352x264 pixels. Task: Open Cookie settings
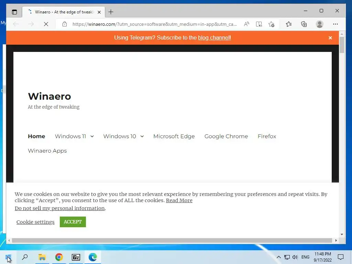coord(35,222)
